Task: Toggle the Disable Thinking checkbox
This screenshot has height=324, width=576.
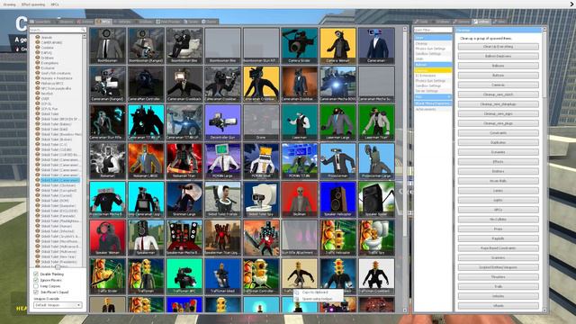Action: 36,274
